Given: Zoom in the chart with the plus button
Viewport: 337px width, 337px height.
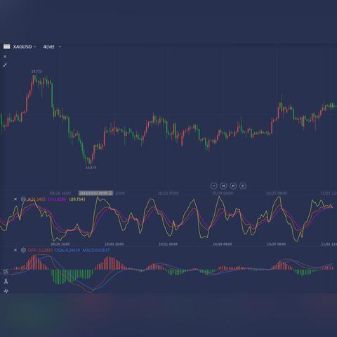Looking at the screenshot, I should coord(243,186).
